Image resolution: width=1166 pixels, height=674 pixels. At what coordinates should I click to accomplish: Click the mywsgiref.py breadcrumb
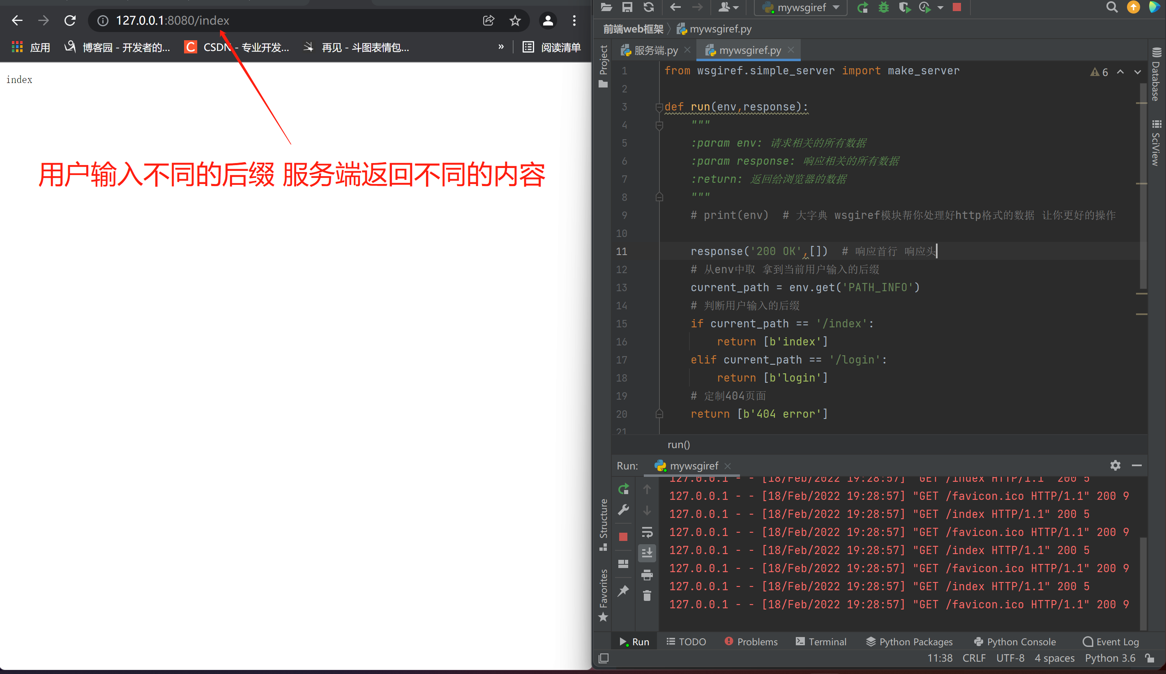(x=714, y=29)
